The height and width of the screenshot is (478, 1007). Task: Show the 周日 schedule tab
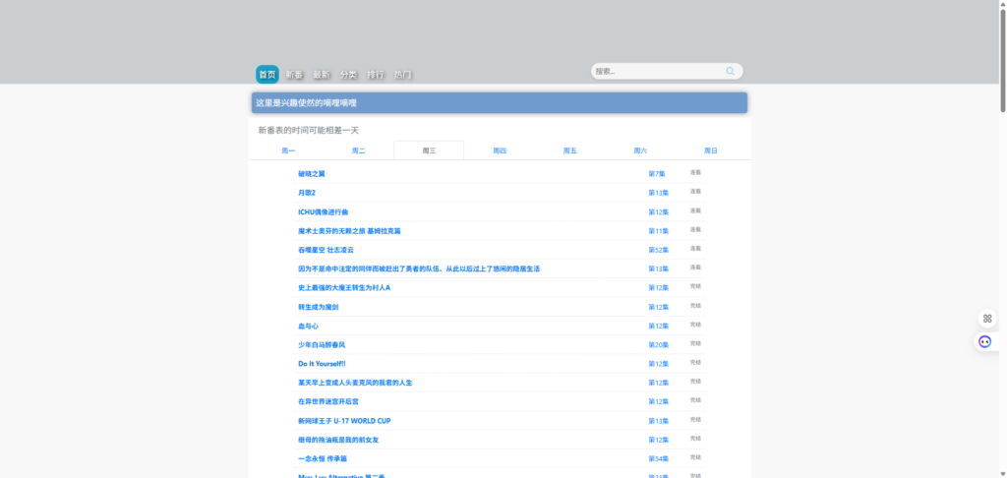click(710, 150)
